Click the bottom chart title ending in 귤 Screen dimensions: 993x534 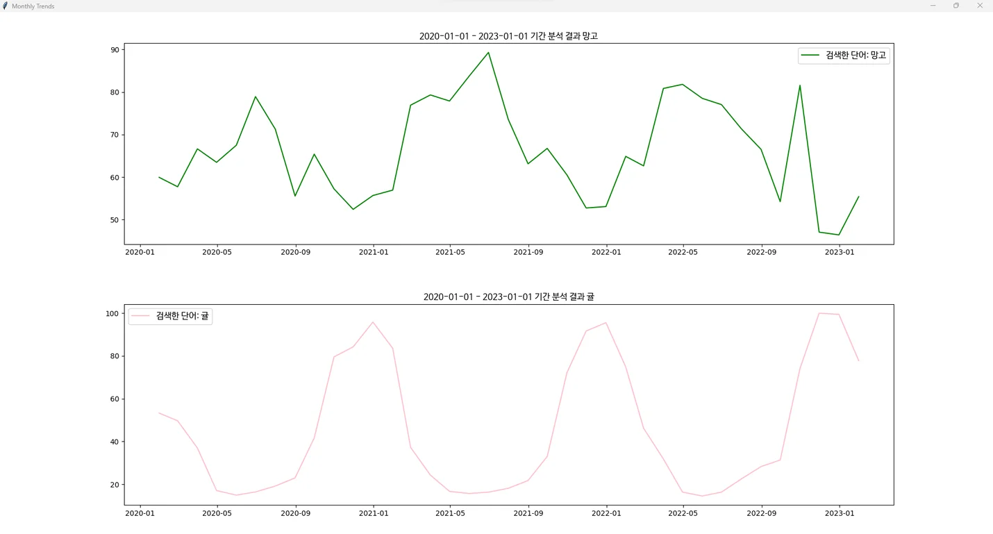[x=508, y=297]
